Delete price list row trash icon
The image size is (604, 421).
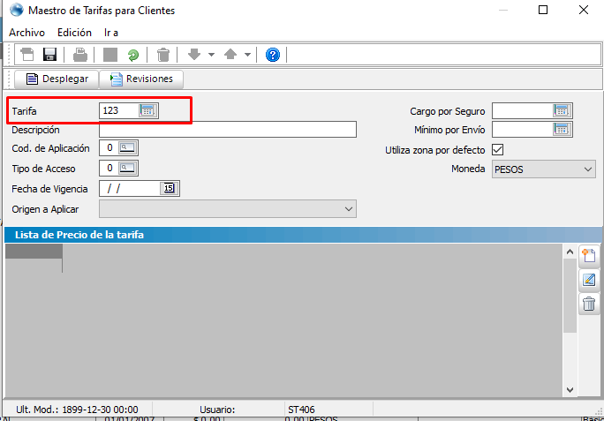click(x=589, y=304)
